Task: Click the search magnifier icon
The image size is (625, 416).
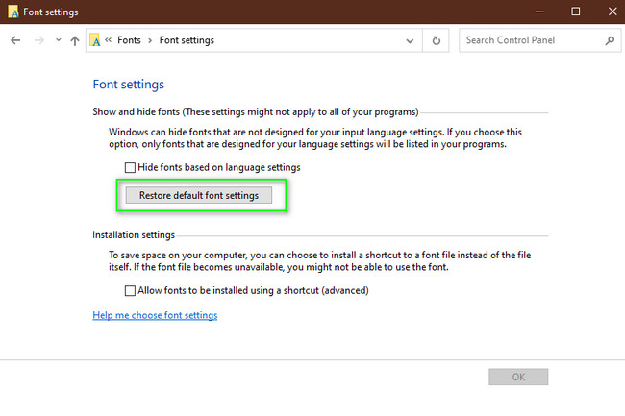Action: 610,40
